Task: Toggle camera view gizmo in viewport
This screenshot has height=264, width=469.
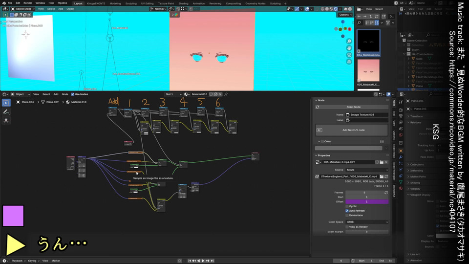Action: point(349,55)
